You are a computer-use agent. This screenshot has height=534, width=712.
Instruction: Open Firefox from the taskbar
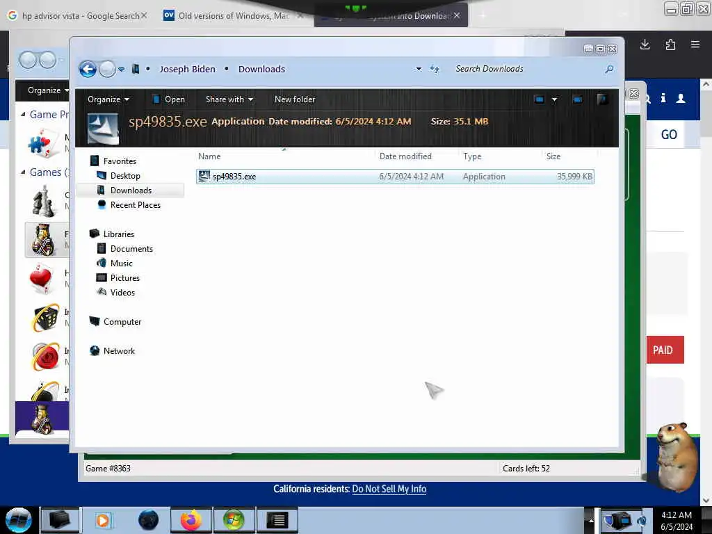[x=191, y=520]
